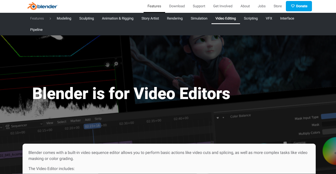Open the Rendering feature tab
This screenshot has height=174, width=336.
click(175, 18)
